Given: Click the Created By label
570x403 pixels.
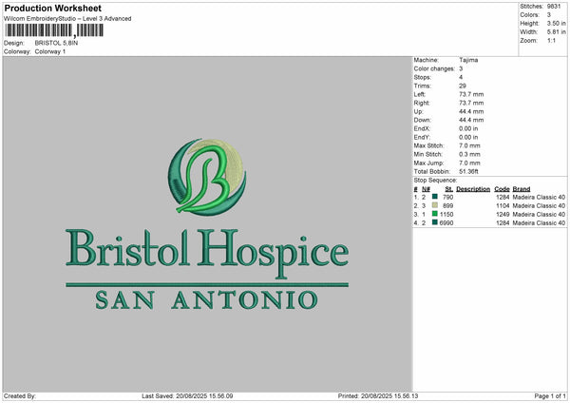Looking at the screenshot, I should (x=20, y=395).
